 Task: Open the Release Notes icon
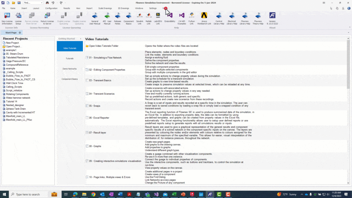[118, 18]
